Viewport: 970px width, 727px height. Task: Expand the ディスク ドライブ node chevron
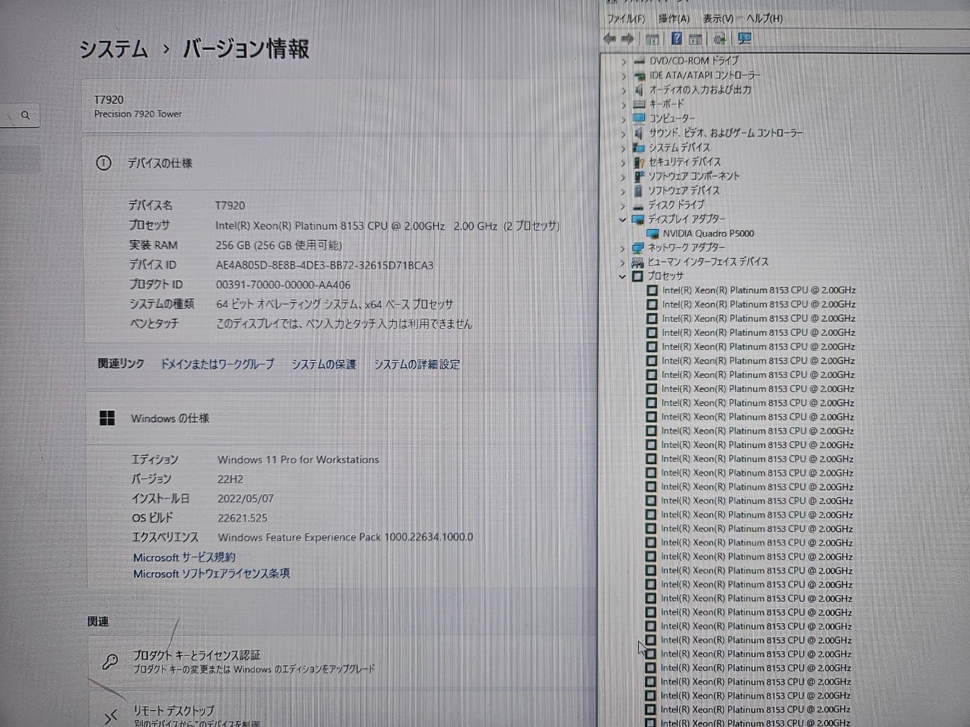[x=623, y=206]
